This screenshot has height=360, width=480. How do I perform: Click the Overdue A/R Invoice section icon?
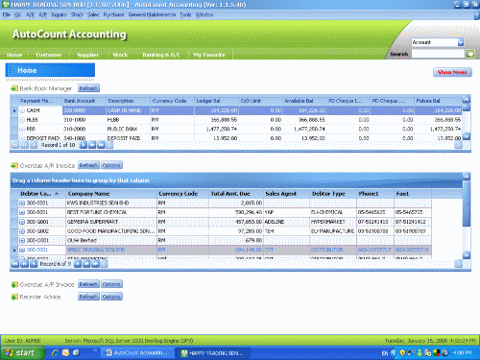[x=14, y=165]
